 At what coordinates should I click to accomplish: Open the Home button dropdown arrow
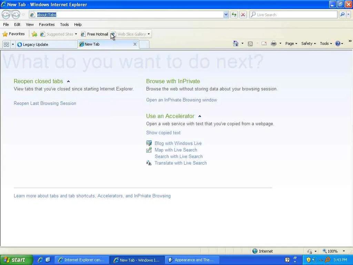pyautogui.click(x=242, y=43)
